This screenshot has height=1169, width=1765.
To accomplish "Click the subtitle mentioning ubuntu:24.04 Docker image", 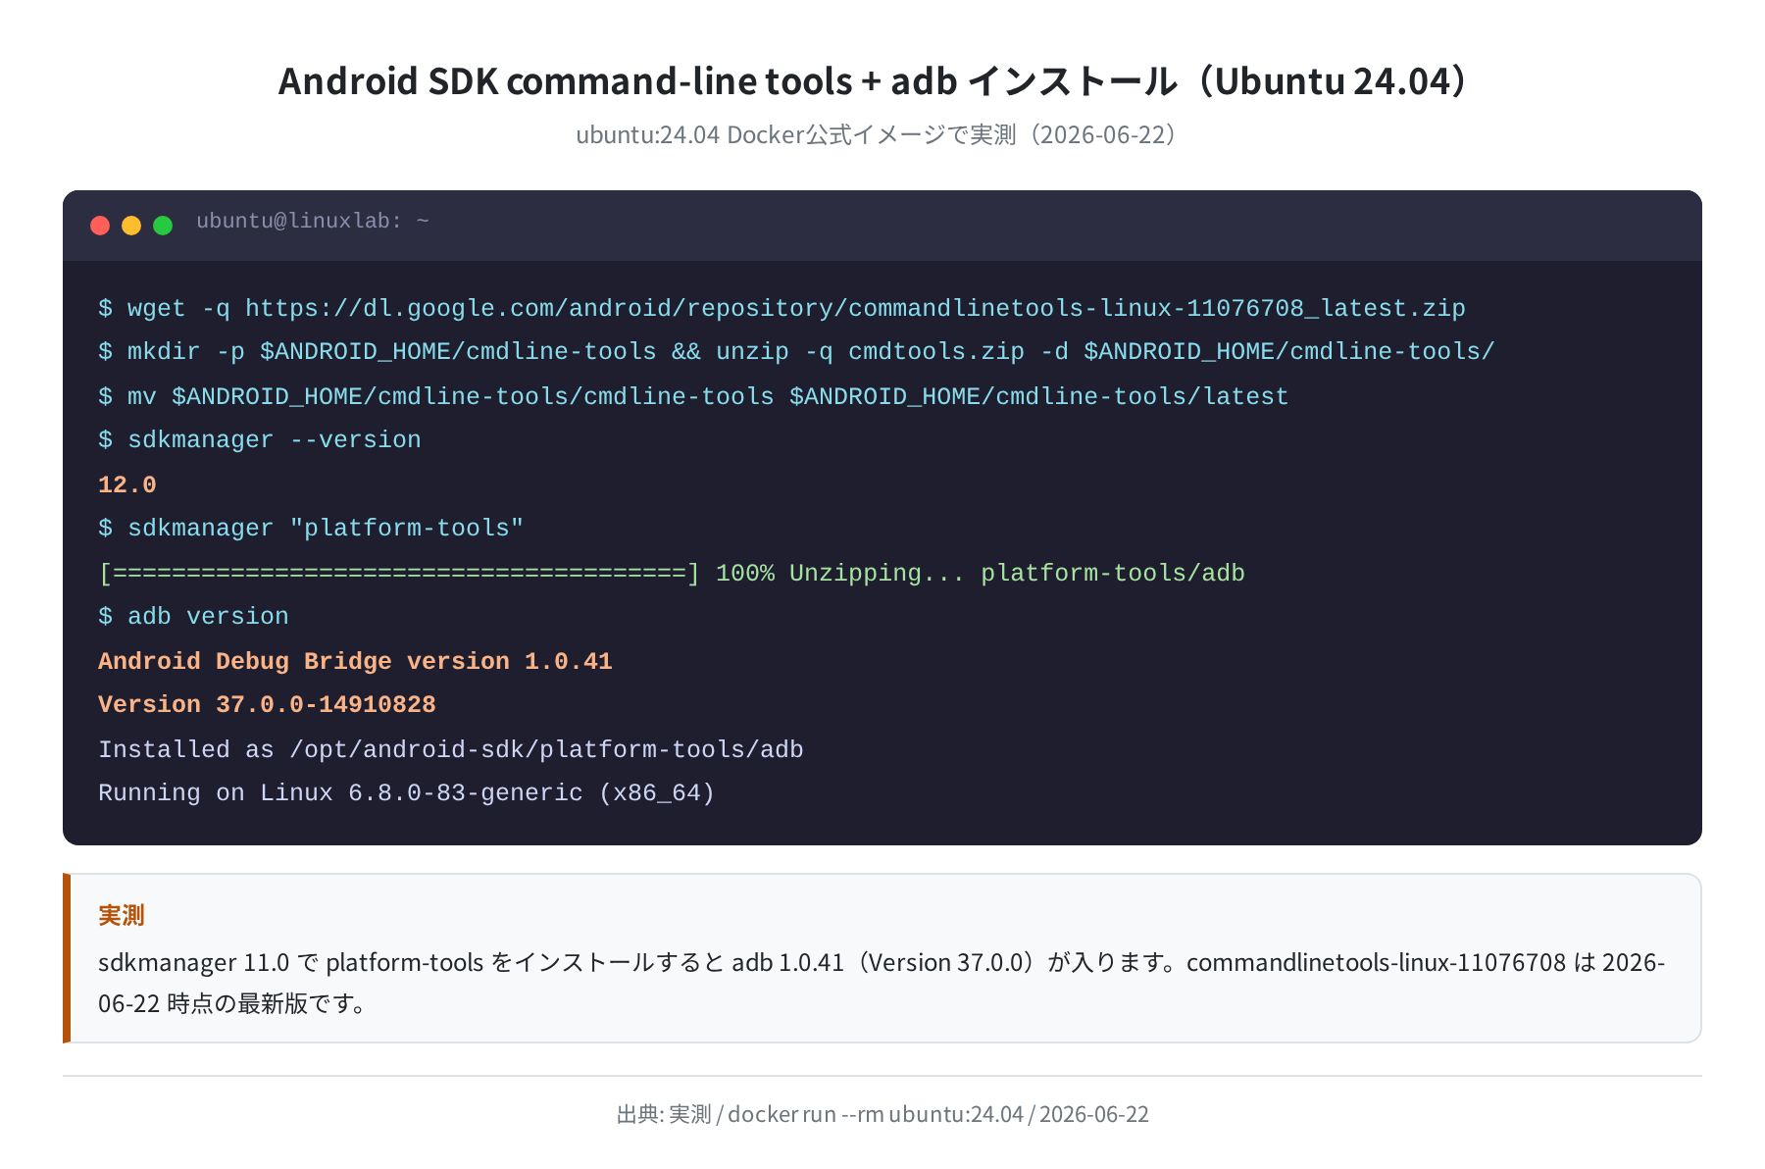I will pyautogui.click(x=877, y=134).
